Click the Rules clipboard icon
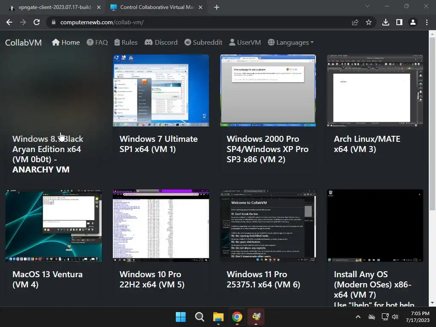The image size is (436, 327). (117, 42)
